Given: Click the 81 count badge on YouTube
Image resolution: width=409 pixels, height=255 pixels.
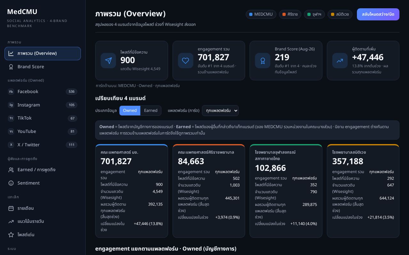Looking at the screenshot, I should pos(73,132).
